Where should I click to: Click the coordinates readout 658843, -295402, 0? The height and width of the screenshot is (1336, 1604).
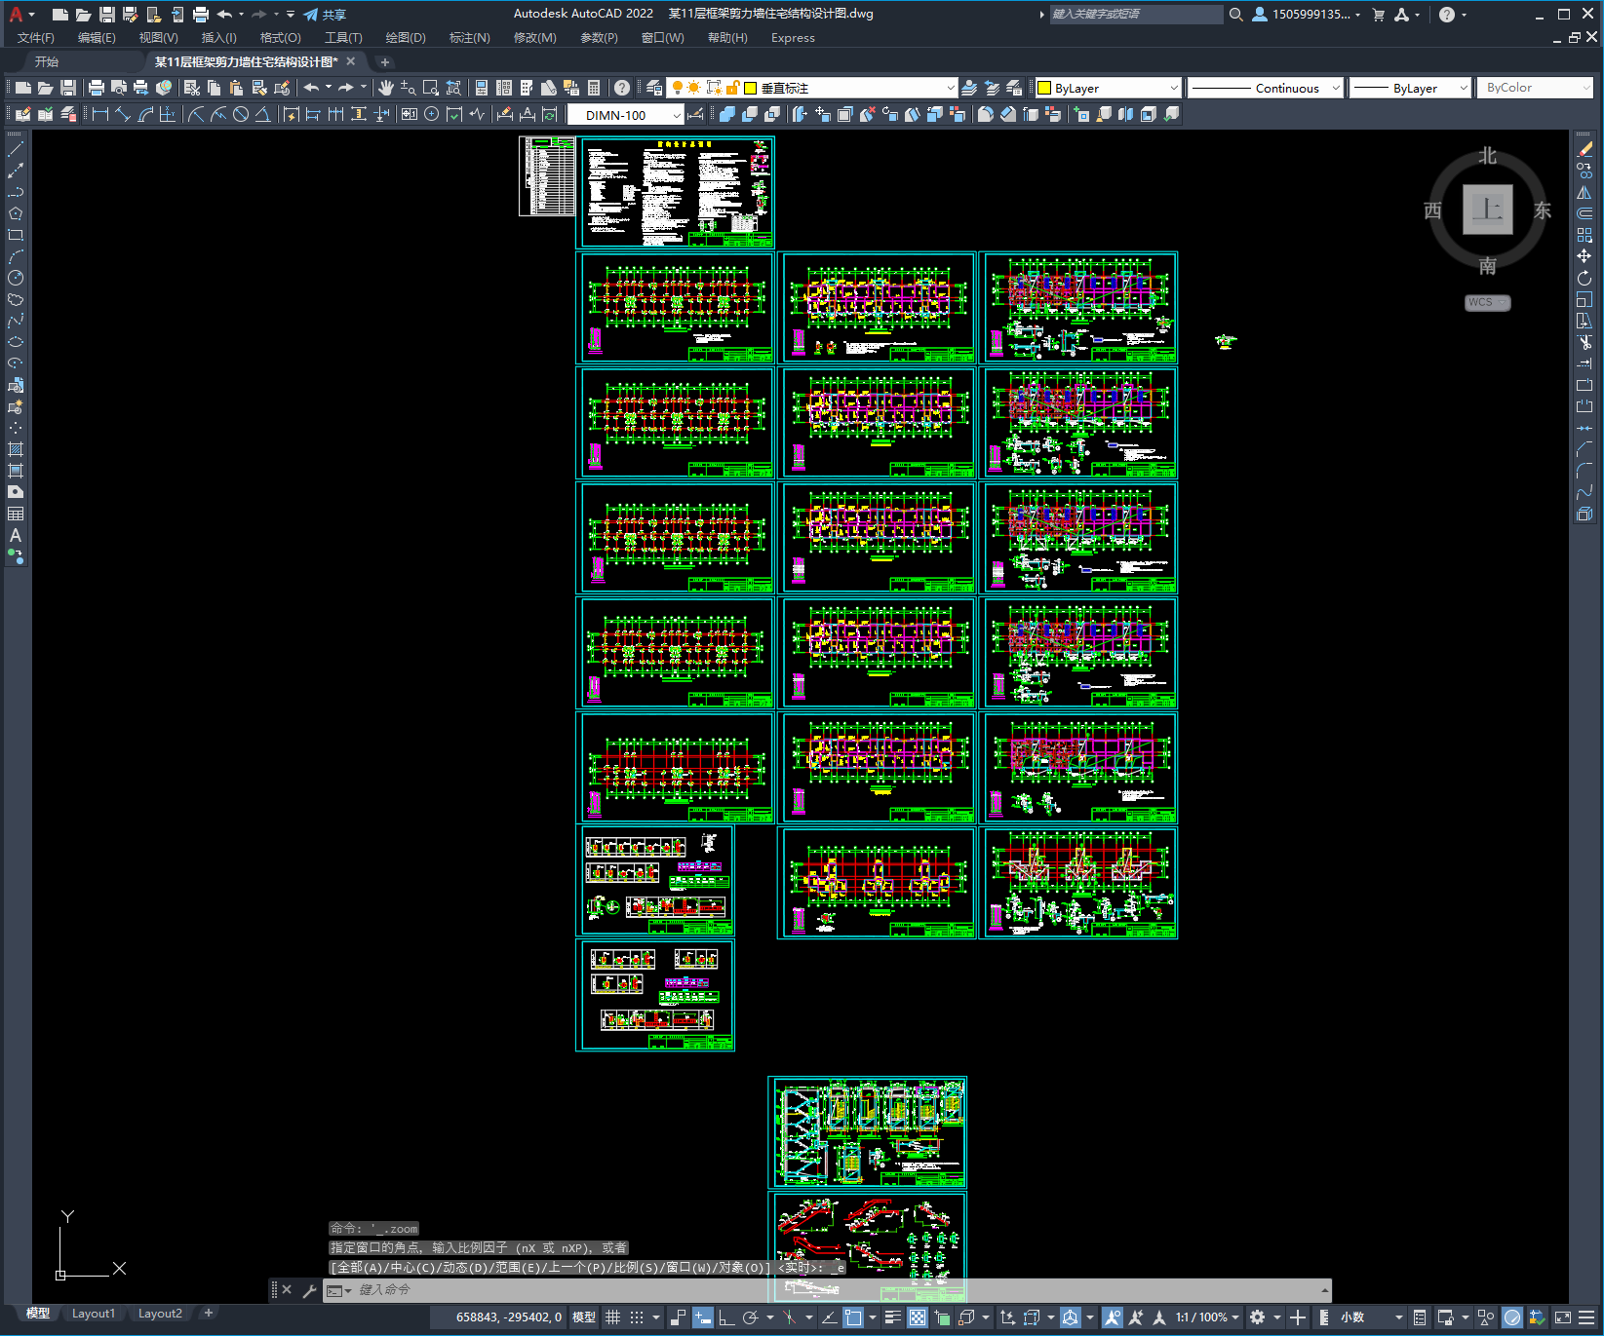click(508, 1317)
